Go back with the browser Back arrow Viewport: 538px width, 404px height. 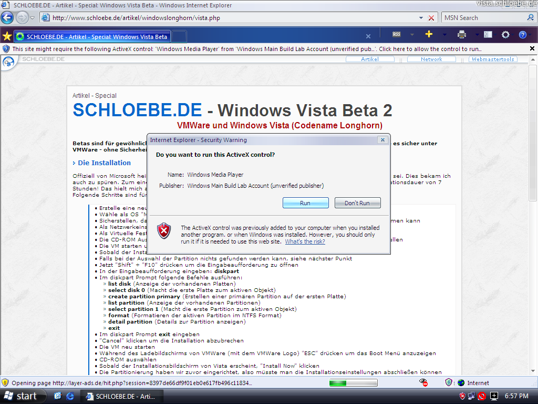coord(7,17)
